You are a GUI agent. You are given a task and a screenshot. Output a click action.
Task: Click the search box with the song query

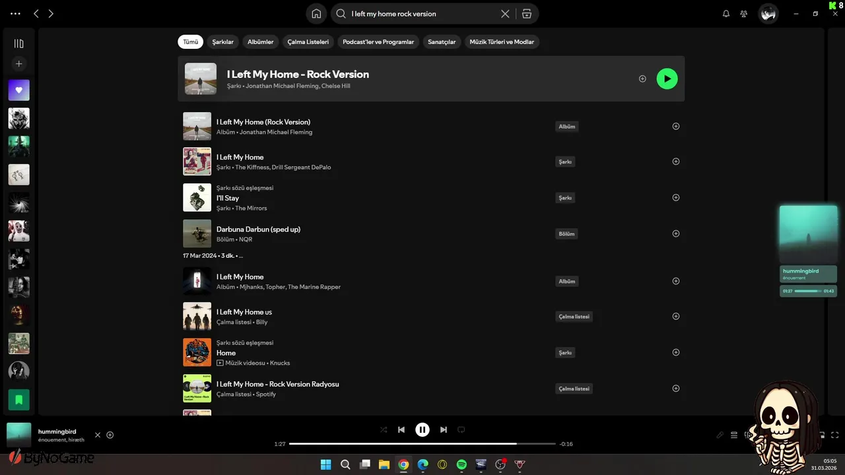click(x=422, y=13)
